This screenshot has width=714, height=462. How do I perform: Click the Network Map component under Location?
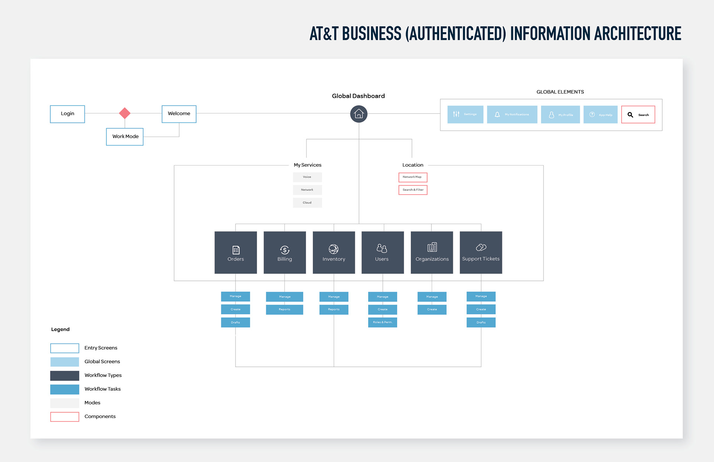[x=413, y=177]
